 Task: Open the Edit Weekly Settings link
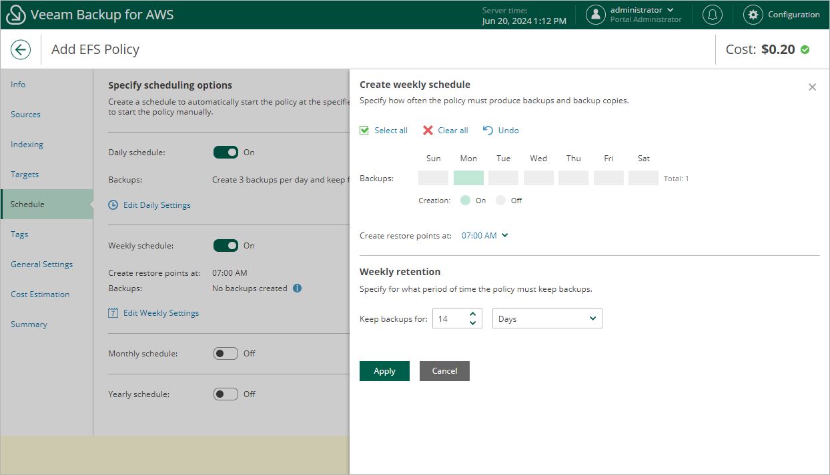(161, 313)
